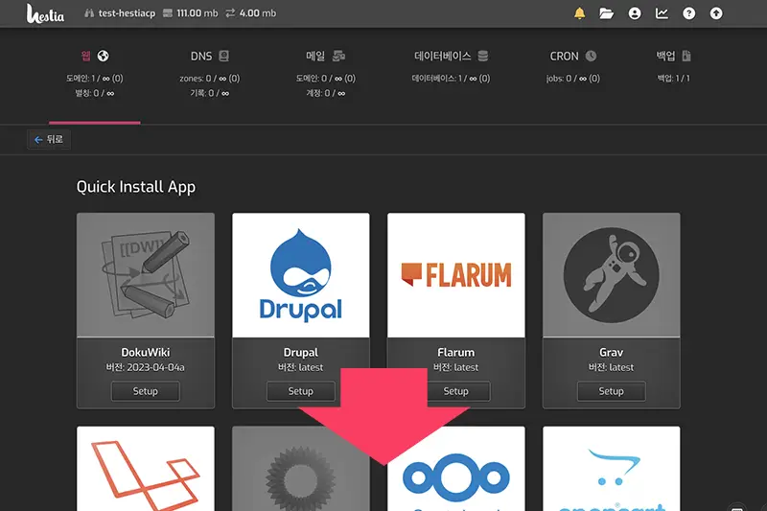
Task: Open the user account profile icon
Action: pos(635,13)
